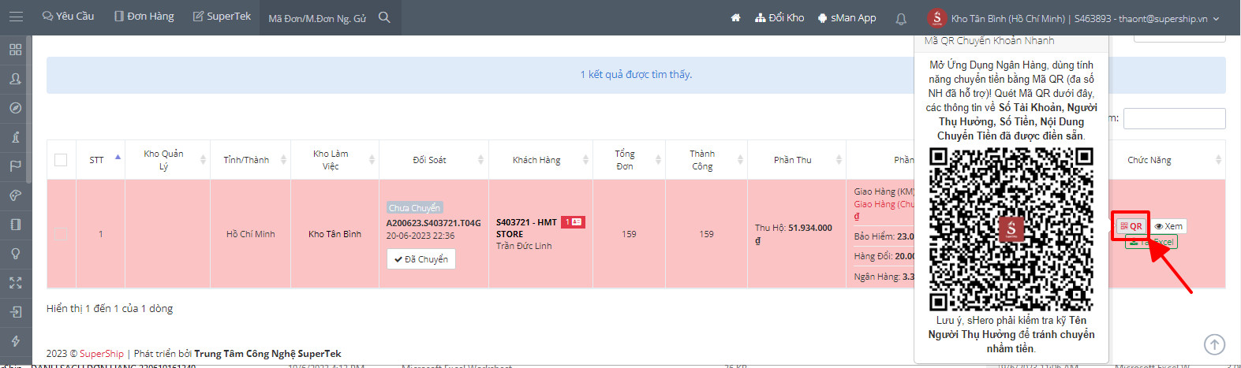Open the light bulb icon in the sidebar
The image size is (1241, 368).
[15, 254]
